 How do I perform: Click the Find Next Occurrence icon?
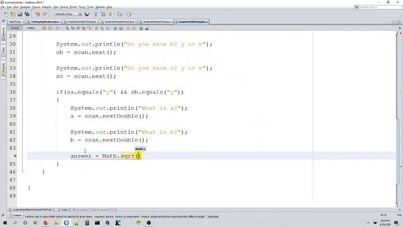78,28
